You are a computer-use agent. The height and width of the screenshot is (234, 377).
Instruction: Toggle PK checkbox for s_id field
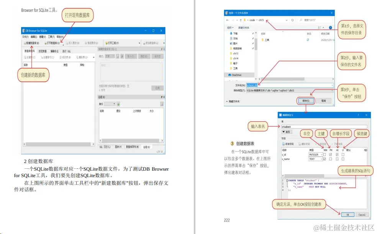pos(331,155)
